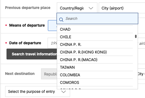Select TAIWAN from the country list
This screenshot has height=98, width=145.
(x=95, y=67)
